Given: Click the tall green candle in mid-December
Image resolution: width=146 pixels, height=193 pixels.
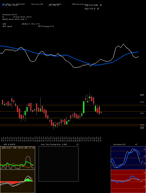Looking at the screenshot, I should click(x=84, y=107).
